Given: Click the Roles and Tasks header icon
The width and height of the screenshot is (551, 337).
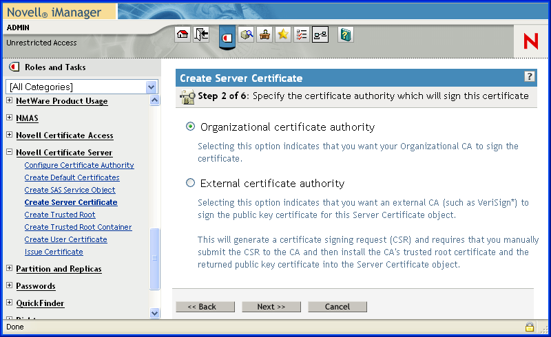Looking at the screenshot, I should coord(14,67).
